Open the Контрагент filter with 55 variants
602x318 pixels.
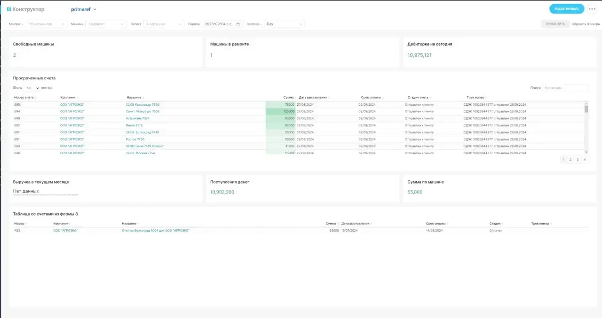pyautogui.click(x=47, y=24)
